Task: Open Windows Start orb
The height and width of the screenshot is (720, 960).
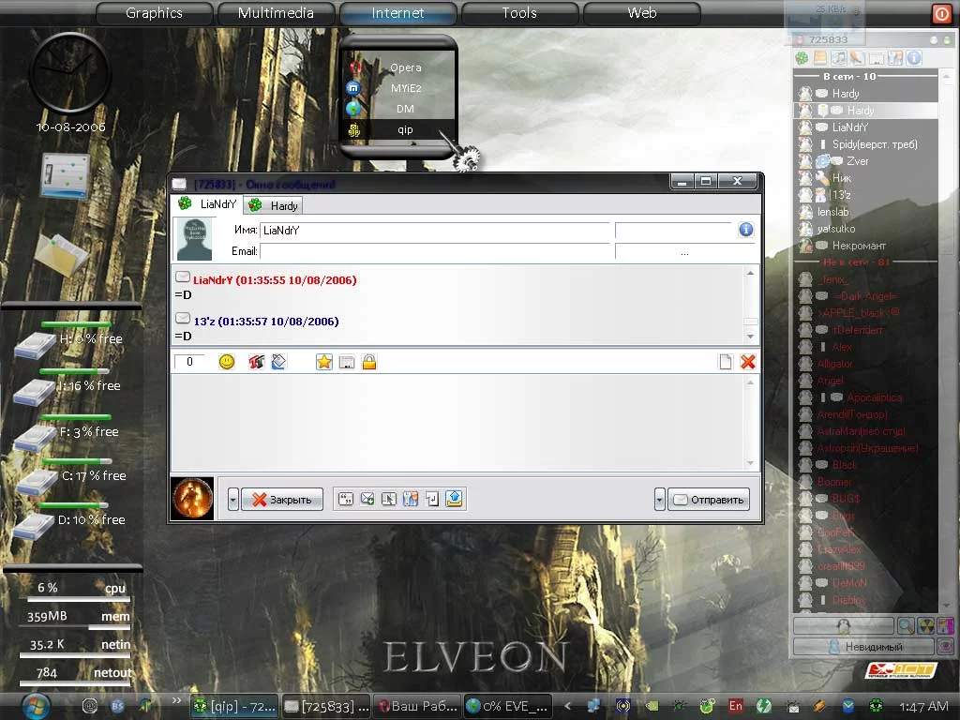Action: click(37, 705)
